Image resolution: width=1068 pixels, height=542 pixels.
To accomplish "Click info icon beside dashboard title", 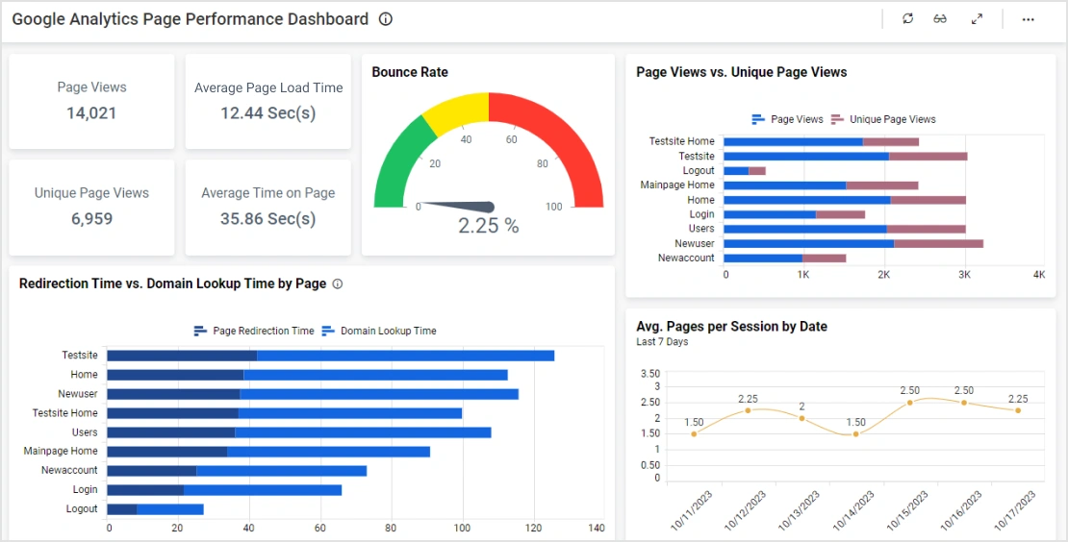I will click(x=386, y=19).
